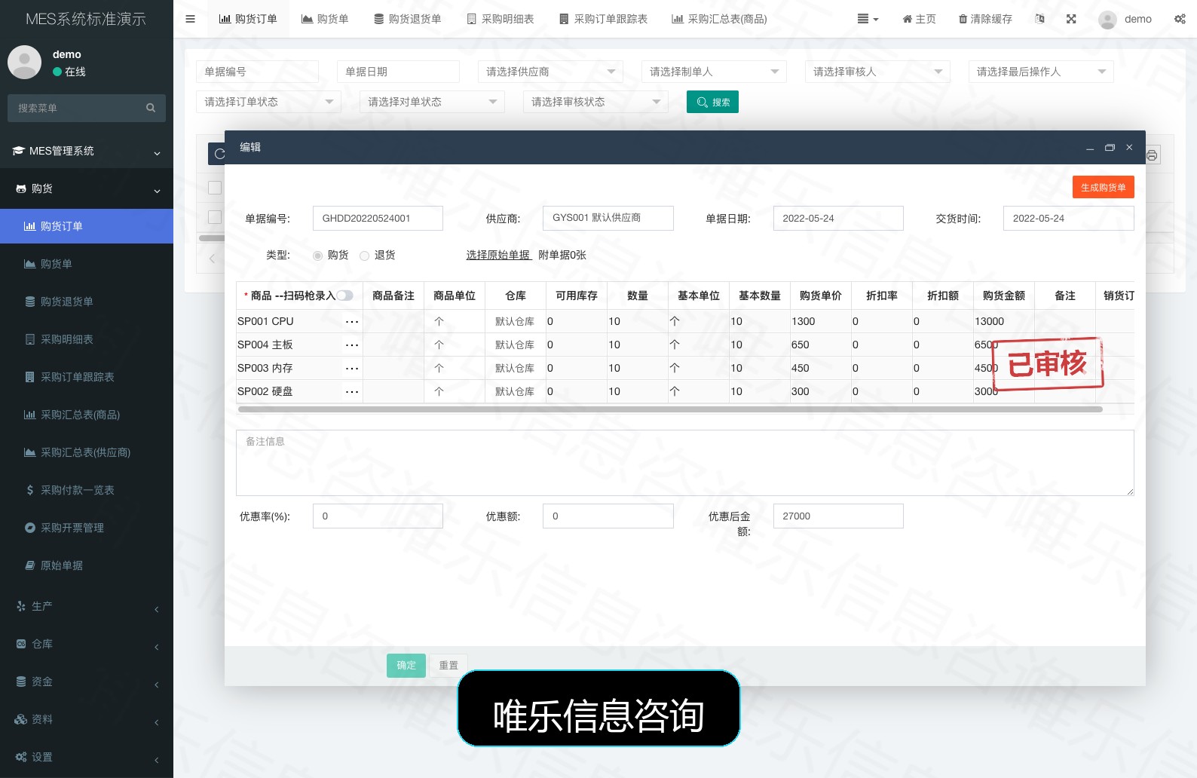The height and width of the screenshot is (778, 1197).
Task: Expand the 生产 sidebar menu
Action: (87, 606)
